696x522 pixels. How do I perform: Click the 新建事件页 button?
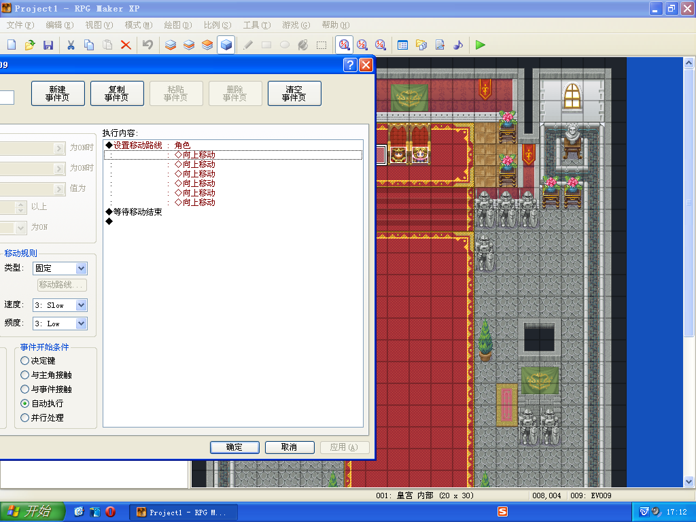(x=58, y=93)
